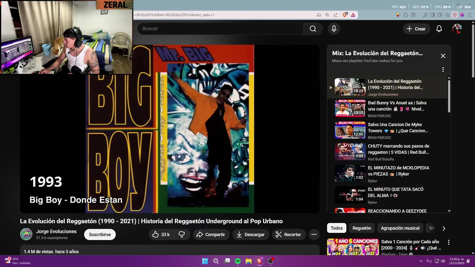Click the Crear button
Viewport: 475px width, 267px height.
(416, 29)
